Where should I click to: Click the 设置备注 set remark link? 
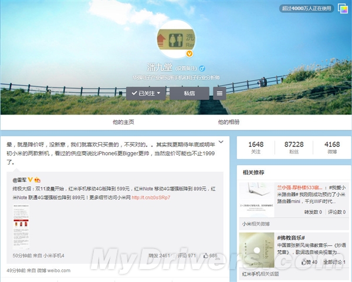tap(186, 68)
